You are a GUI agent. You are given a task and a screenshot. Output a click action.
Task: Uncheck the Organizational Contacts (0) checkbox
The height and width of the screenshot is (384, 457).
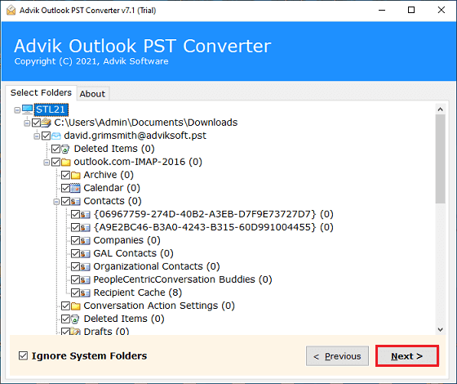(x=75, y=266)
